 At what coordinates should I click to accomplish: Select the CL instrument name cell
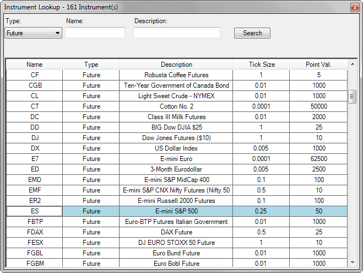(x=35, y=96)
